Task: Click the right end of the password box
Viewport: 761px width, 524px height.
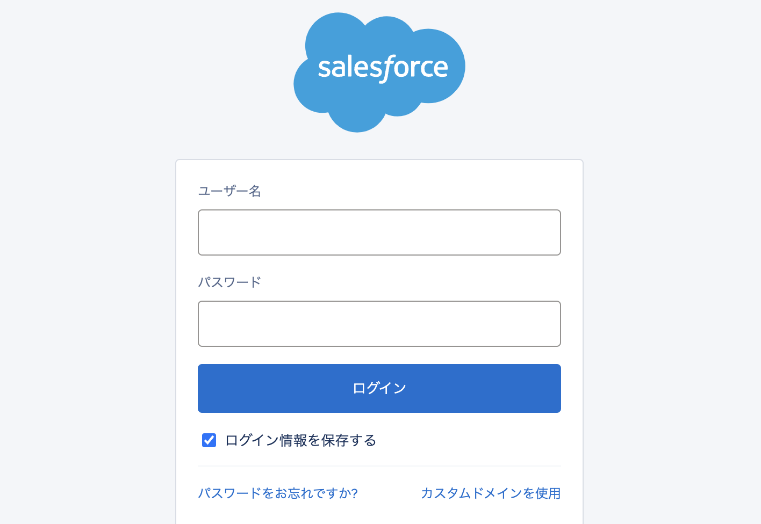Action: (551, 324)
